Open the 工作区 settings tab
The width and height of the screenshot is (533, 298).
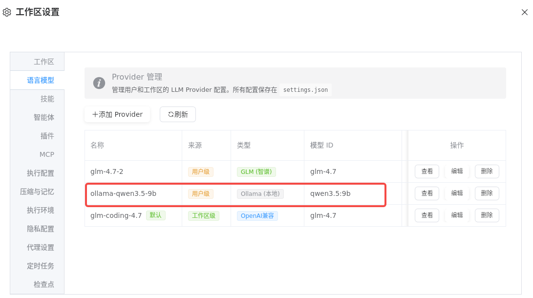(x=43, y=62)
